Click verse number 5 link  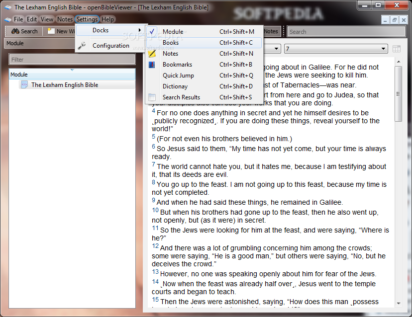153,137
